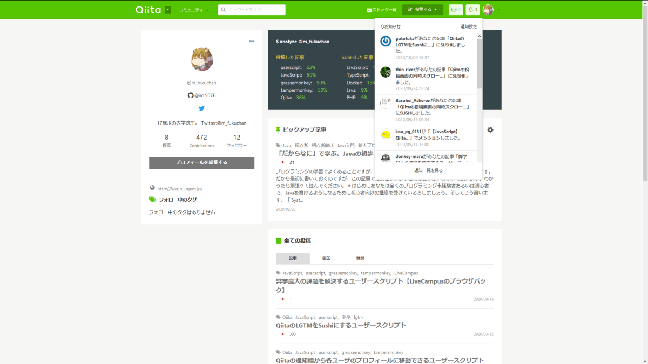Click thin-river's avatar in the notification list
The width and height of the screenshot is (648, 364).
click(386, 72)
